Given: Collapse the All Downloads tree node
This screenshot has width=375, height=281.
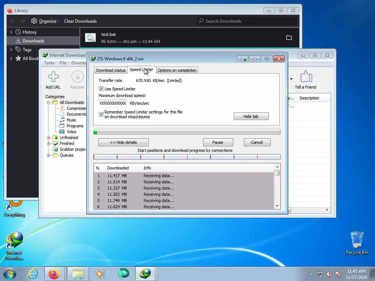Looking at the screenshot, I should [49, 102].
